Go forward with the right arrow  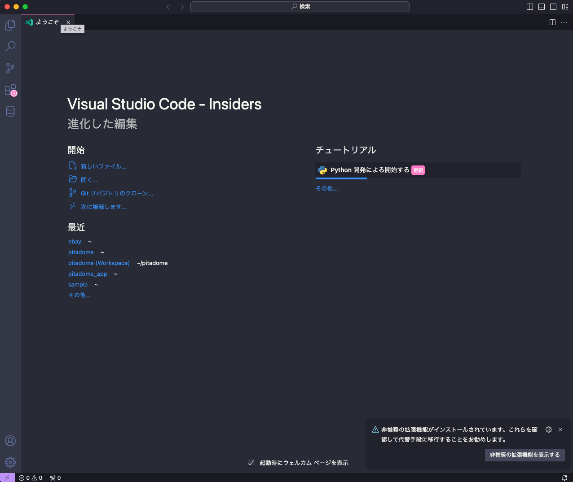coord(181,7)
